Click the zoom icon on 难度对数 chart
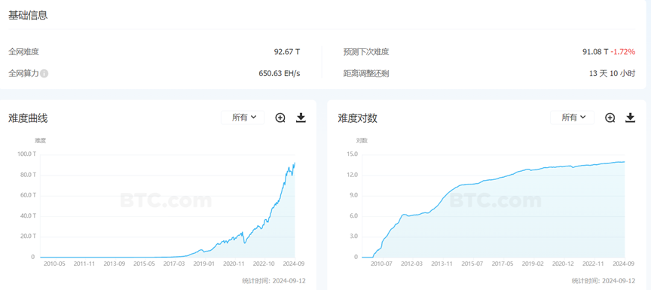 point(610,118)
